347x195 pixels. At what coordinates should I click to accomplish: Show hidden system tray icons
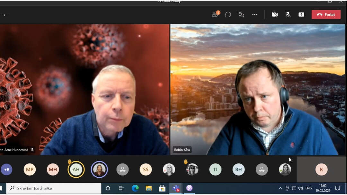coord(280,188)
